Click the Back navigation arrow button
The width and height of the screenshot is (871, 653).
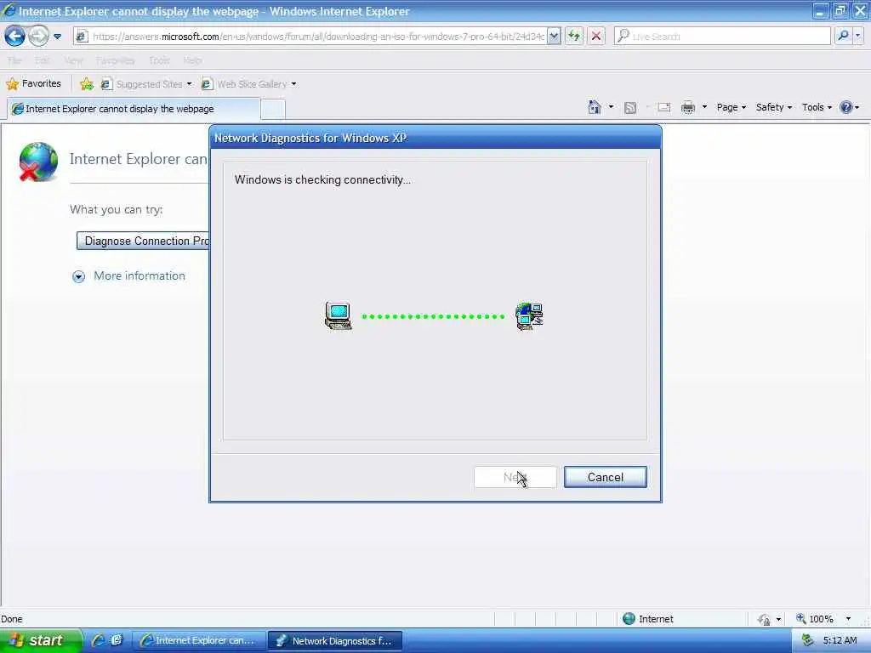(15, 37)
